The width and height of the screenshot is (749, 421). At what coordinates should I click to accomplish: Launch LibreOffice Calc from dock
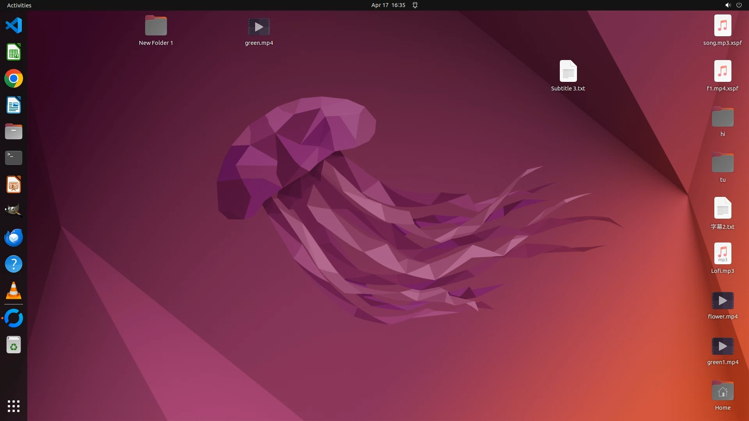[14, 52]
